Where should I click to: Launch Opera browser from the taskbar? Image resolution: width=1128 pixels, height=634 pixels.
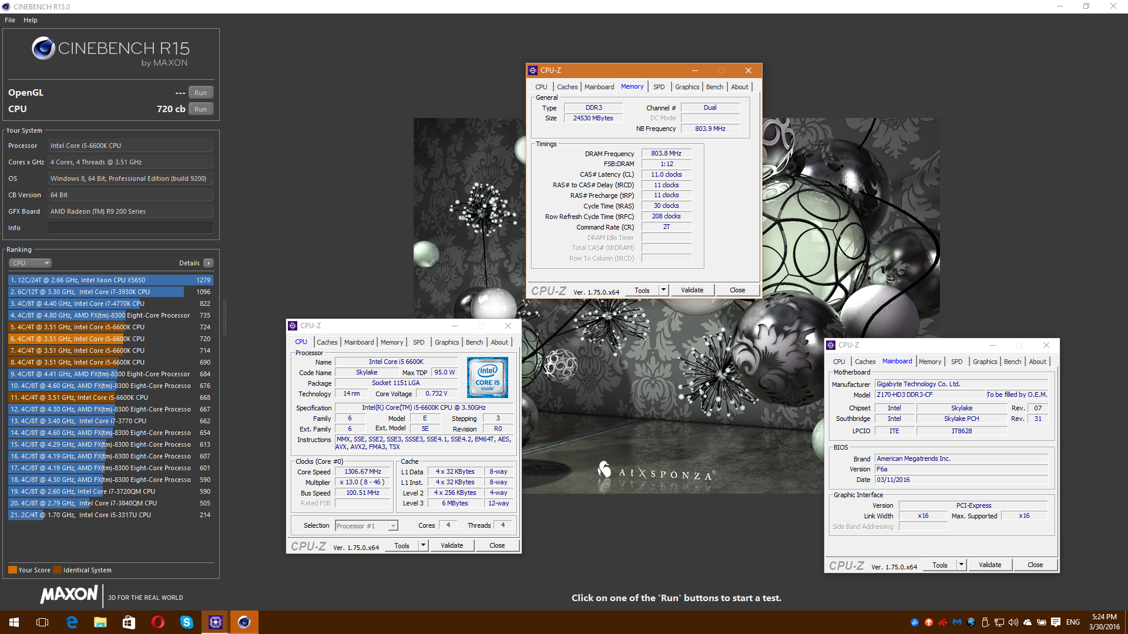158,622
